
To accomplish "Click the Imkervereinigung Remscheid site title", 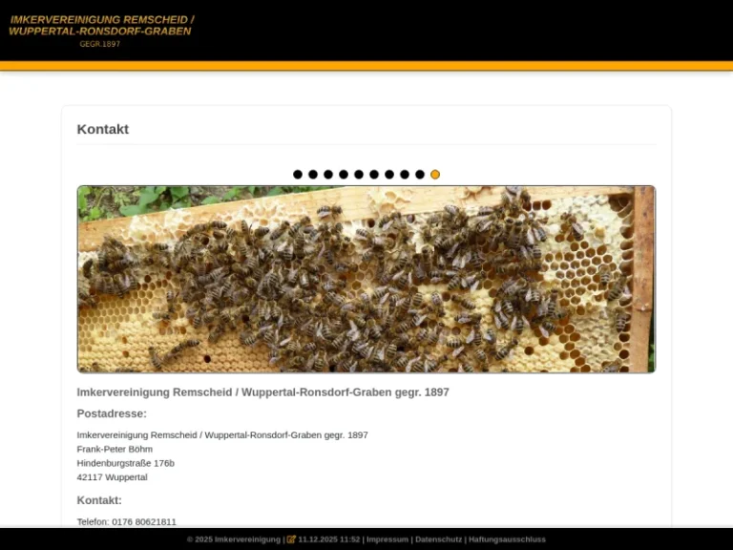I will 100,26.
